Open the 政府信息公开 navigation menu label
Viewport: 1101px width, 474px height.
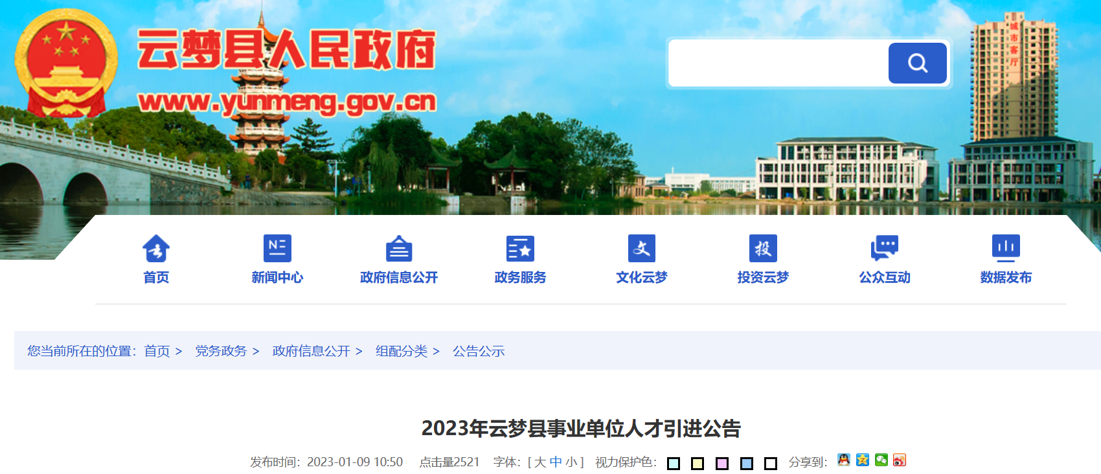click(399, 278)
